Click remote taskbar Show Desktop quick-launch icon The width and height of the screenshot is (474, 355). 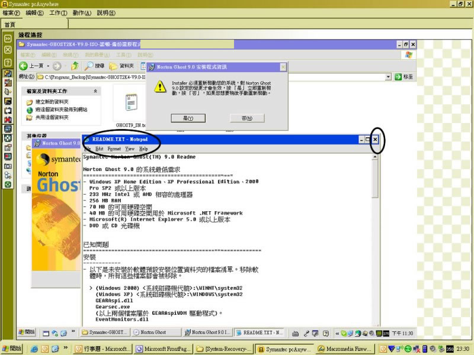[46, 333]
